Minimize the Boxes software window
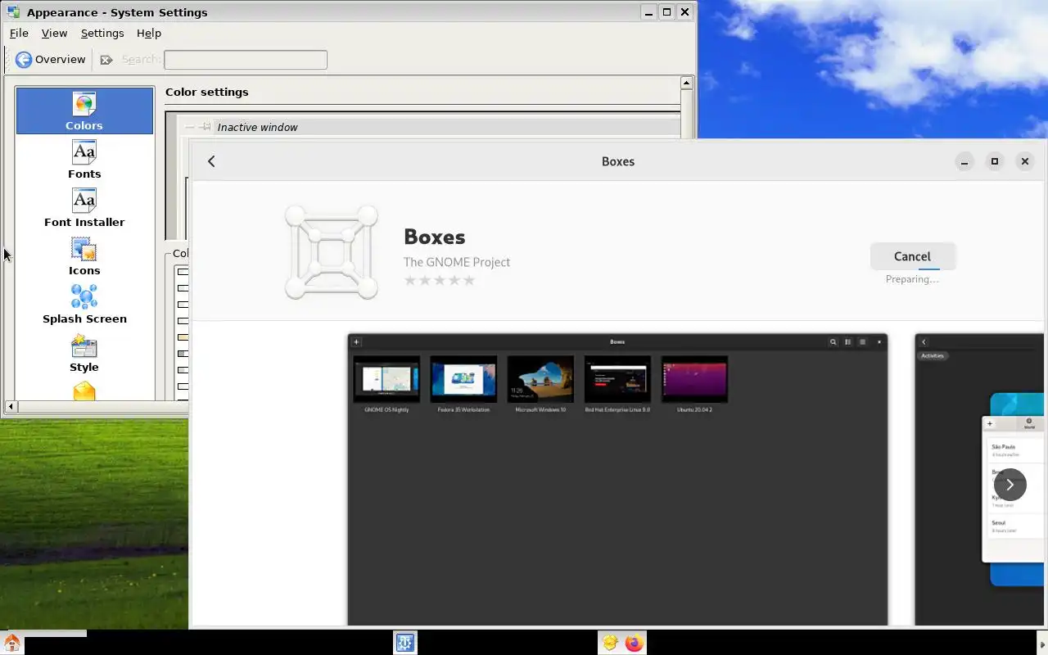The width and height of the screenshot is (1048, 655). coord(964,161)
